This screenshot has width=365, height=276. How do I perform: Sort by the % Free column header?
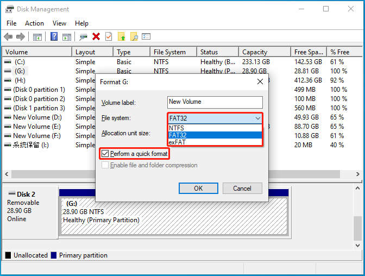pyautogui.click(x=344, y=52)
